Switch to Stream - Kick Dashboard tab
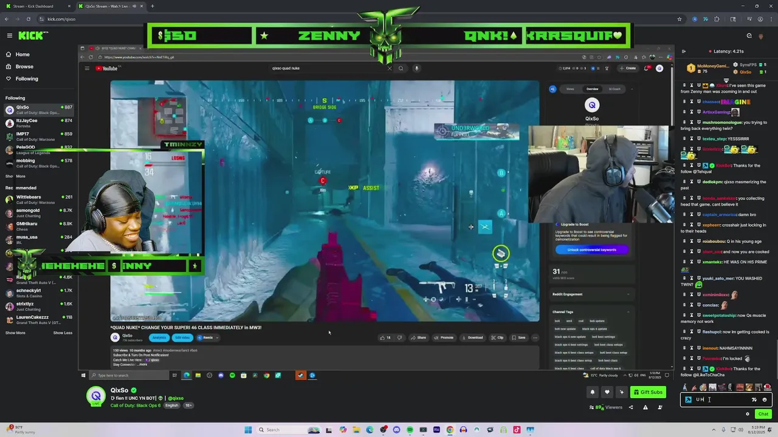 (x=36, y=6)
